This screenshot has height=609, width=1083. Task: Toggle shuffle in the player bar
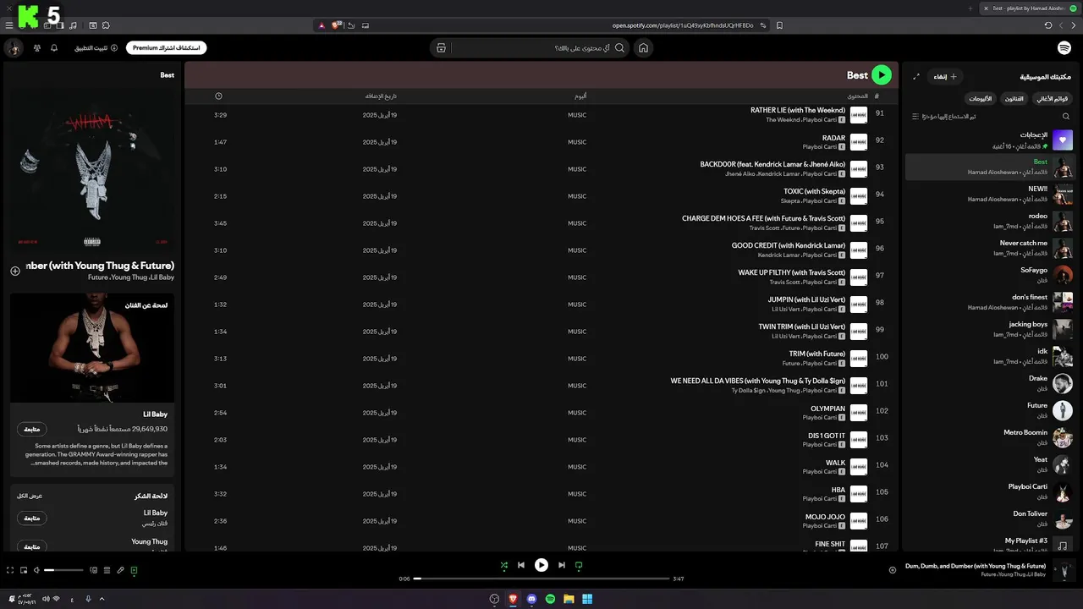504,565
